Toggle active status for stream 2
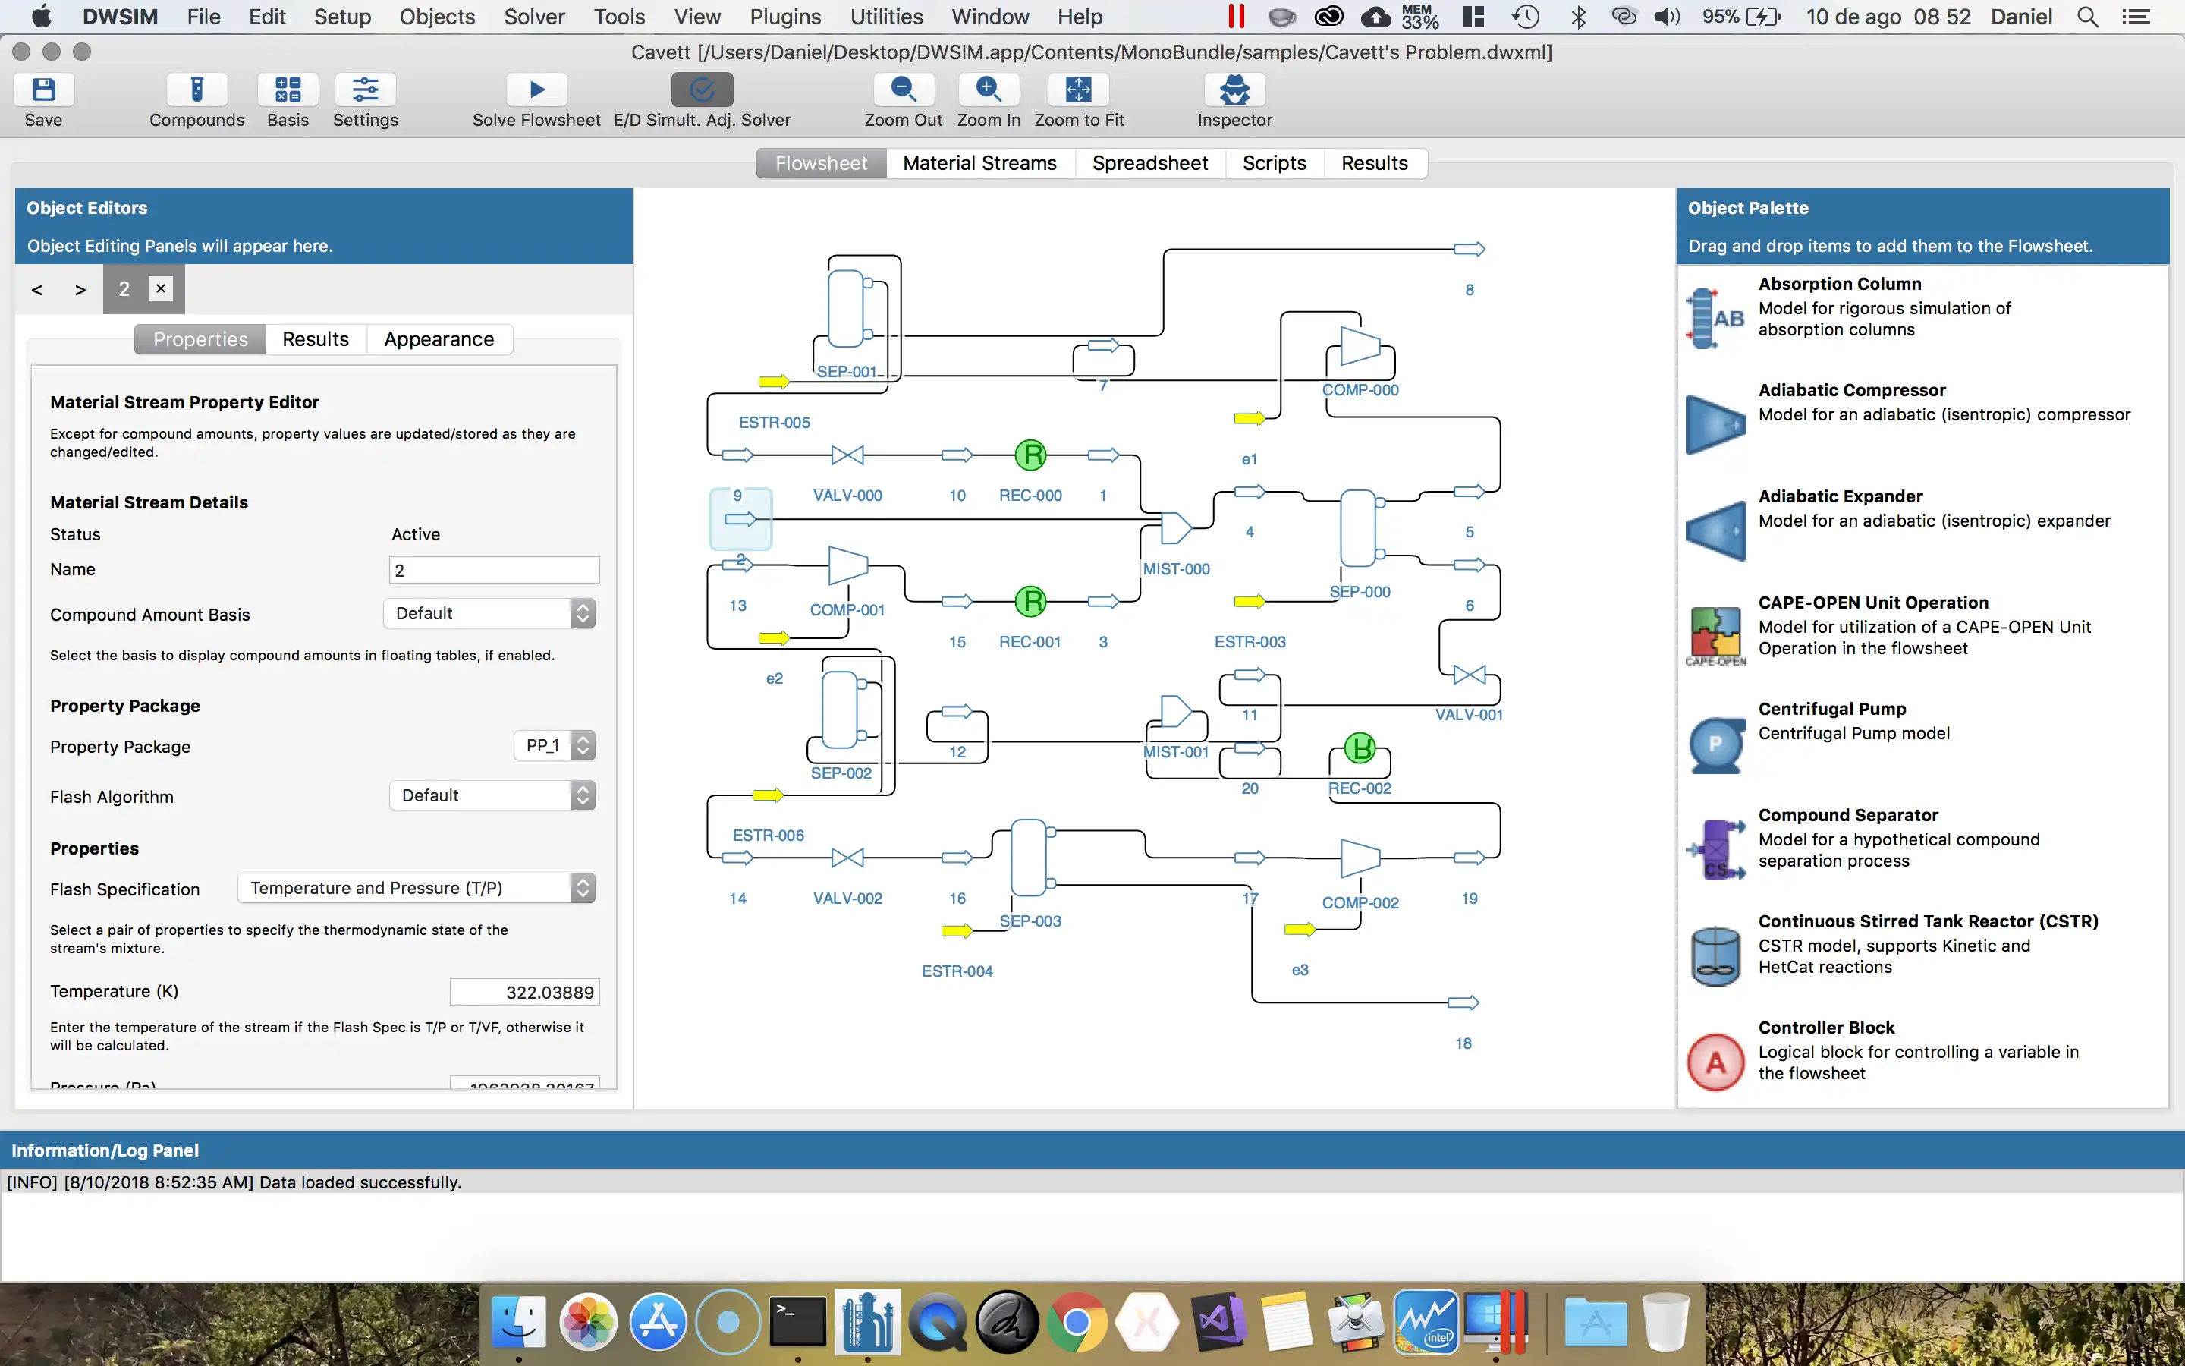 [415, 533]
